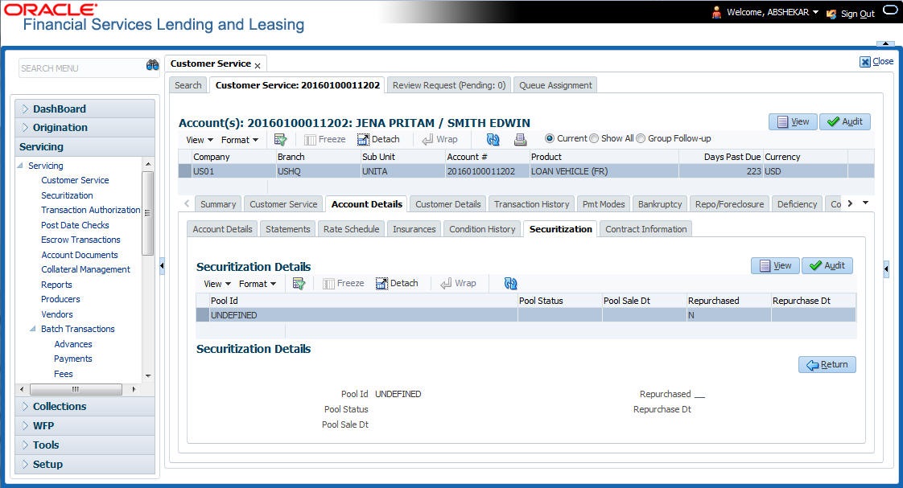Viewport: 903px width, 488px height.
Task: Click the Sign Out icon
Action: click(831, 14)
